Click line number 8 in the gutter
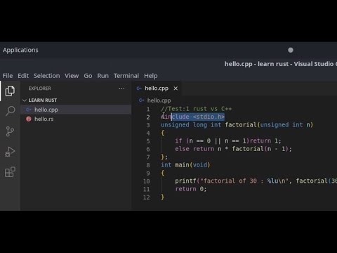The width and height of the screenshot is (337, 253). coord(148,165)
